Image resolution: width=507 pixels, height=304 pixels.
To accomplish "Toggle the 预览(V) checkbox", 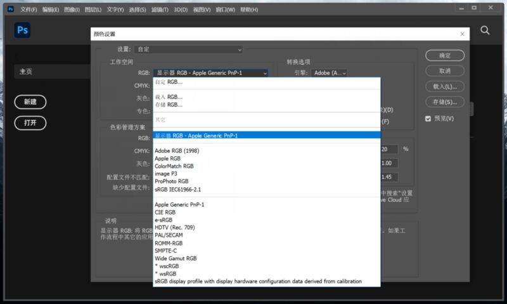I will pyautogui.click(x=428, y=119).
